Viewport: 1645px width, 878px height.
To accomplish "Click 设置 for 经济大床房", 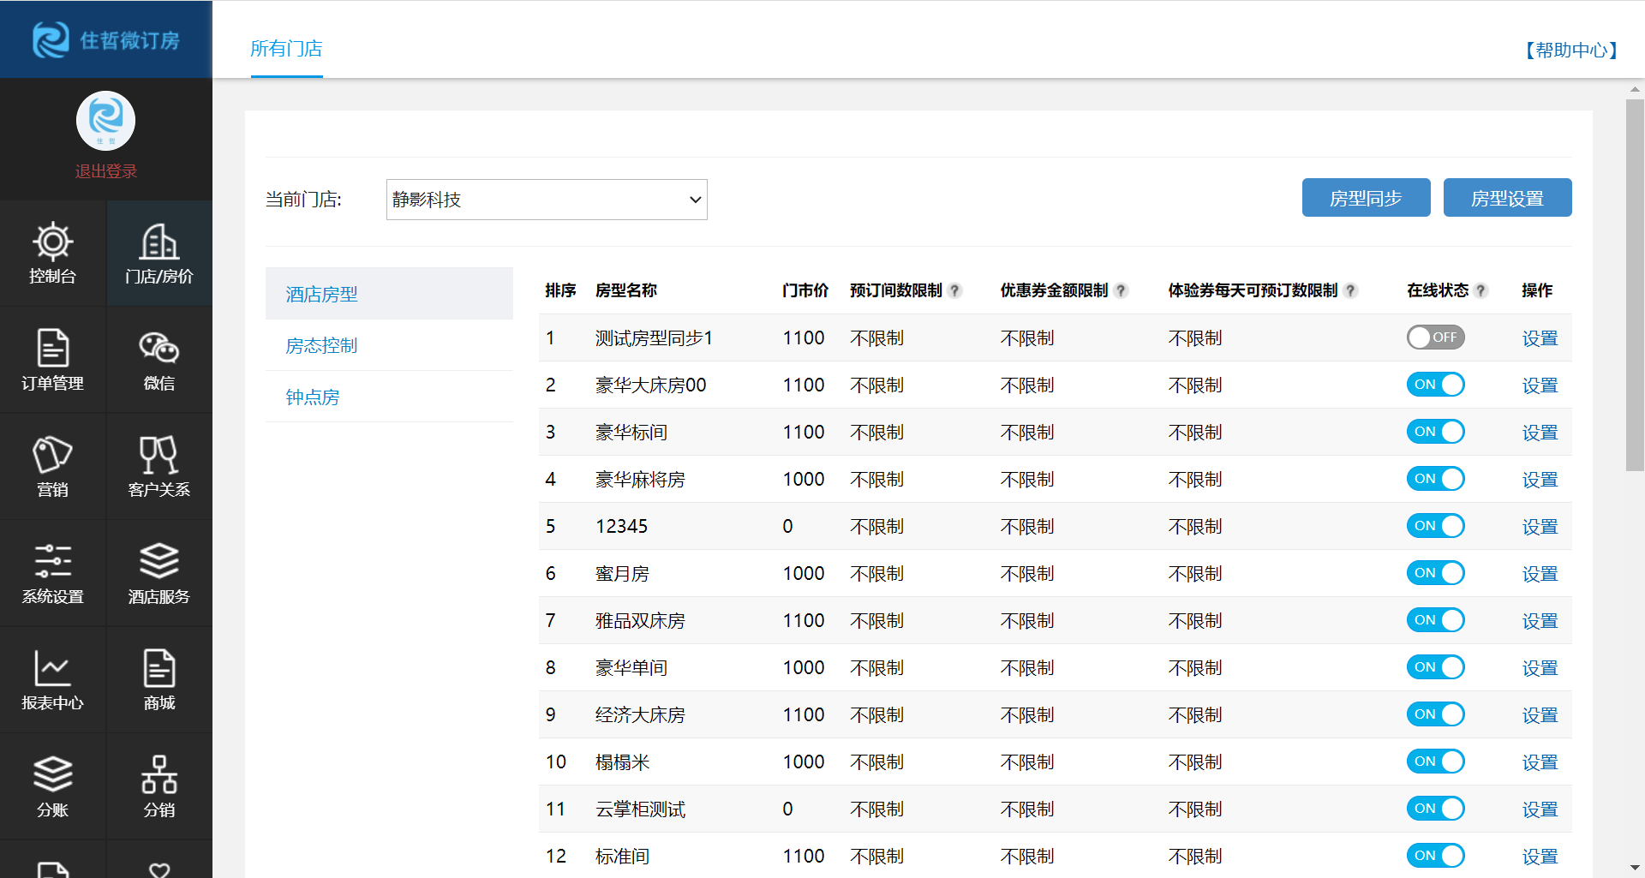I will [1540, 715].
